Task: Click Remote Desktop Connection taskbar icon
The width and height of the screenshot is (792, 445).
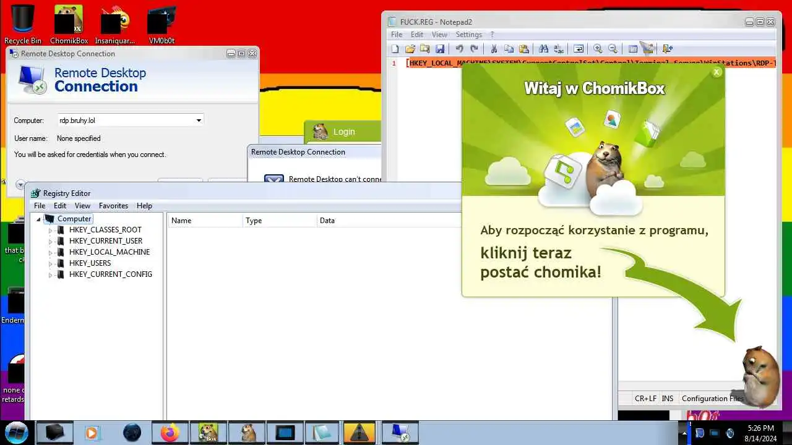Action: pos(400,433)
